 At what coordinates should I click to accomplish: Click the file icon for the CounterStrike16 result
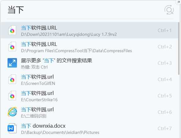(x=12, y=96)
